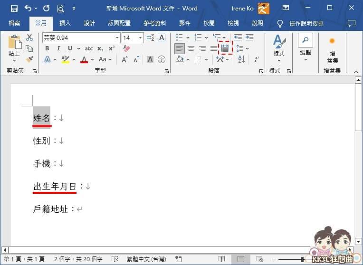This screenshot has width=363, height=265.
Task: Apply shading with the paint bucket
Action: pos(180,59)
